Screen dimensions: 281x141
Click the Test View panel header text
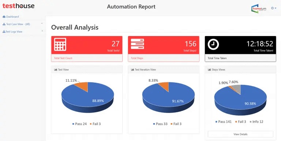coord(63,70)
